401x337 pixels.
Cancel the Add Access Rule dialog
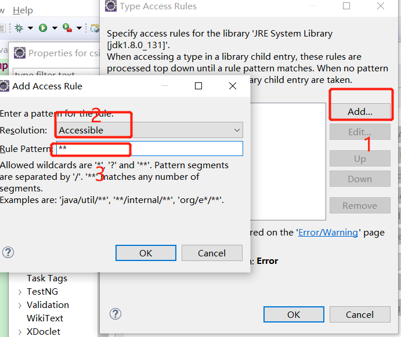pyautogui.click(x=212, y=253)
